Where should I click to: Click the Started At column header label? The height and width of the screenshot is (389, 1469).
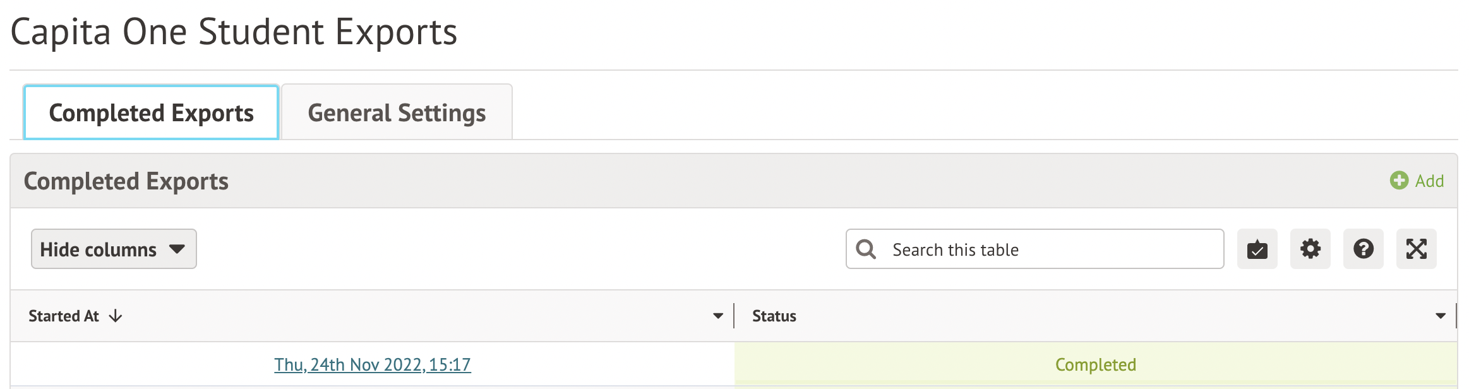64,316
